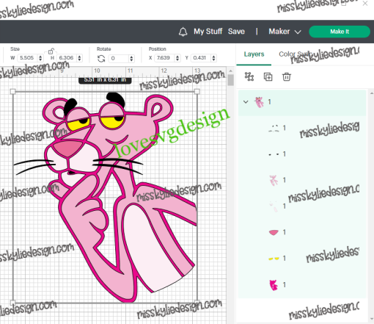Click the canvas scroll up arrow

(x=230, y=71)
